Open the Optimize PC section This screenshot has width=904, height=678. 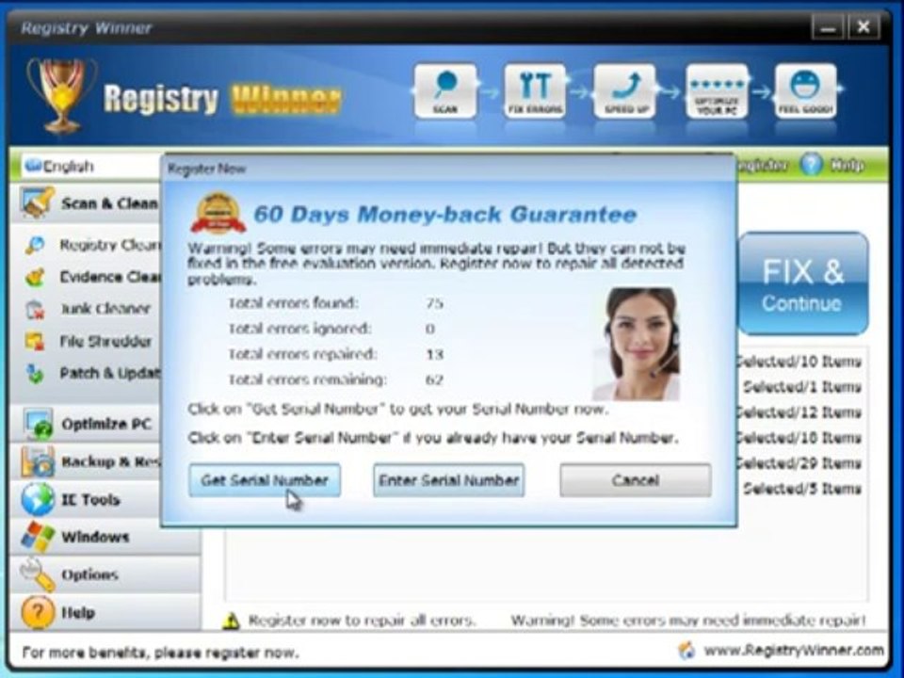tap(87, 425)
